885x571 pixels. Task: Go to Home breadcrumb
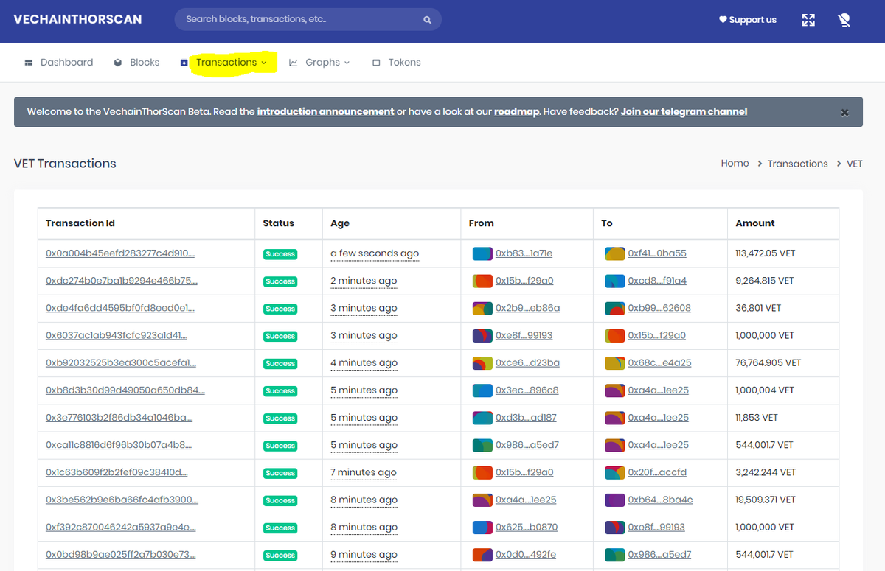(735, 164)
